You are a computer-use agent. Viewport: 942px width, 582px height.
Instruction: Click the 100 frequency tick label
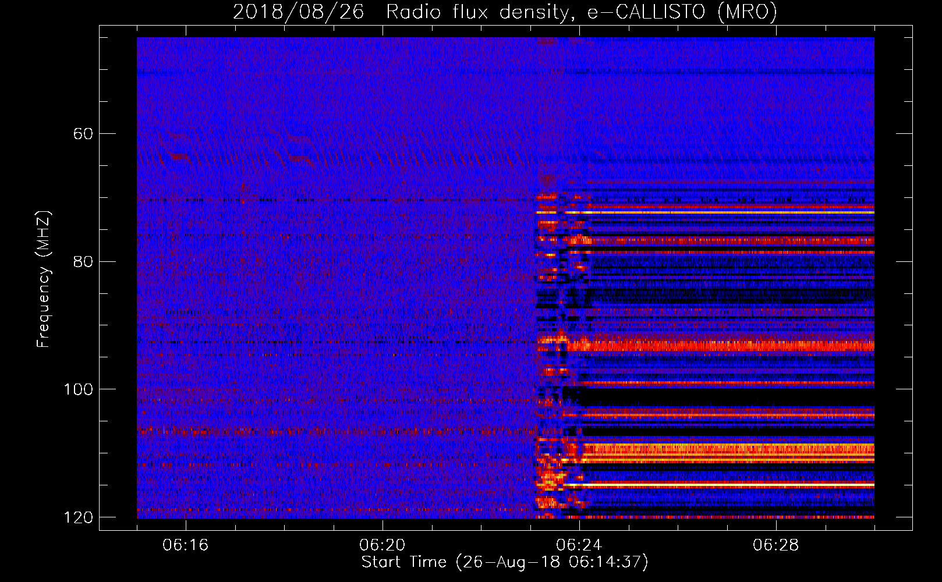(78, 389)
